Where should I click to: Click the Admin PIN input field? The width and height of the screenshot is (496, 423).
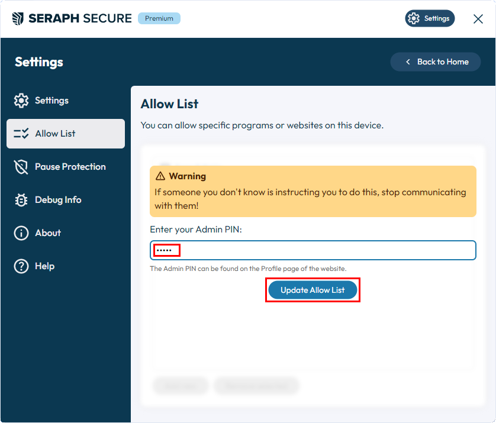click(x=313, y=250)
